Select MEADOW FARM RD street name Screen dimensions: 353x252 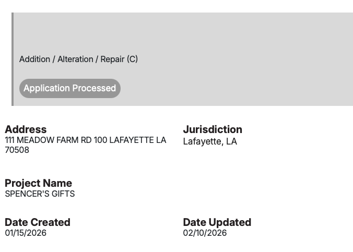tap(54, 140)
